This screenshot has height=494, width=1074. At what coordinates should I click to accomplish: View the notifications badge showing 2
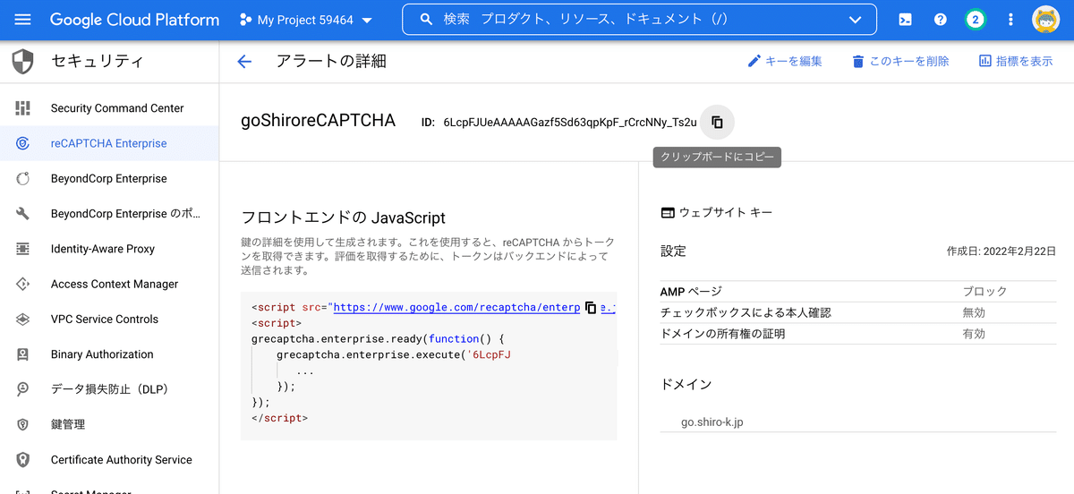(x=976, y=20)
